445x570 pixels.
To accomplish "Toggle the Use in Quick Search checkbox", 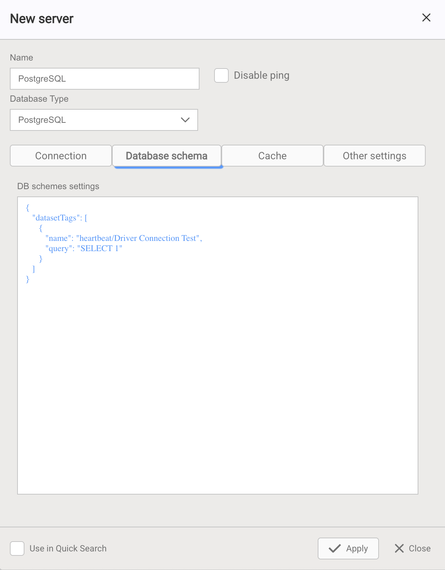I will (x=17, y=548).
